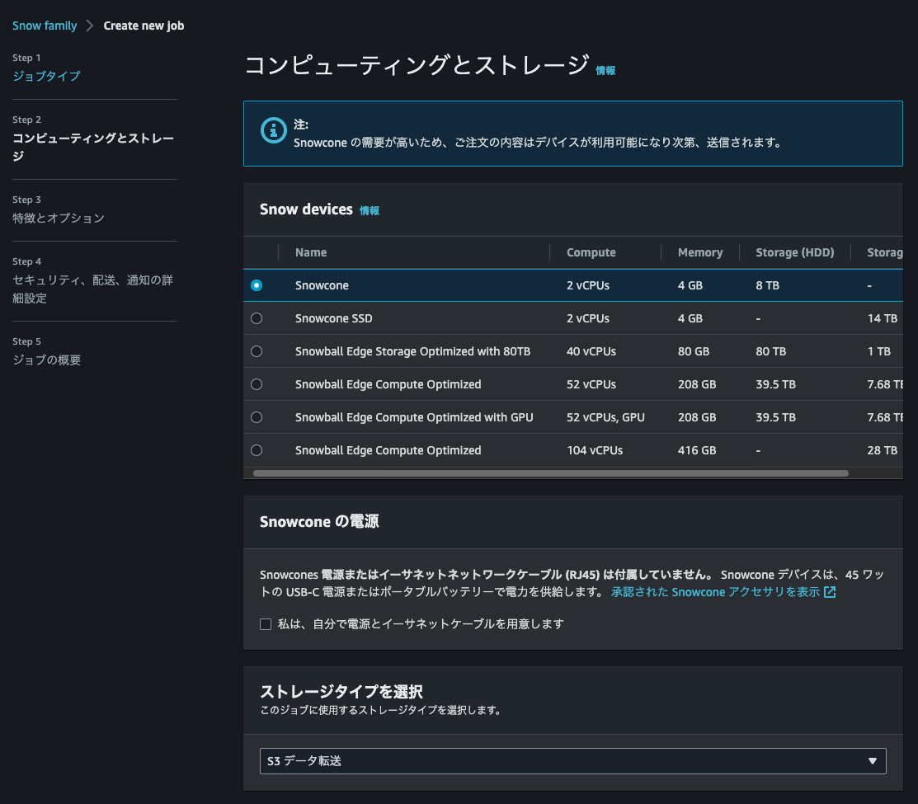Open the 情報 help next to コンピューティングとストレージ heading
Image resolution: width=918 pixels, height=804 pixels.
click(x=606, y=71)
